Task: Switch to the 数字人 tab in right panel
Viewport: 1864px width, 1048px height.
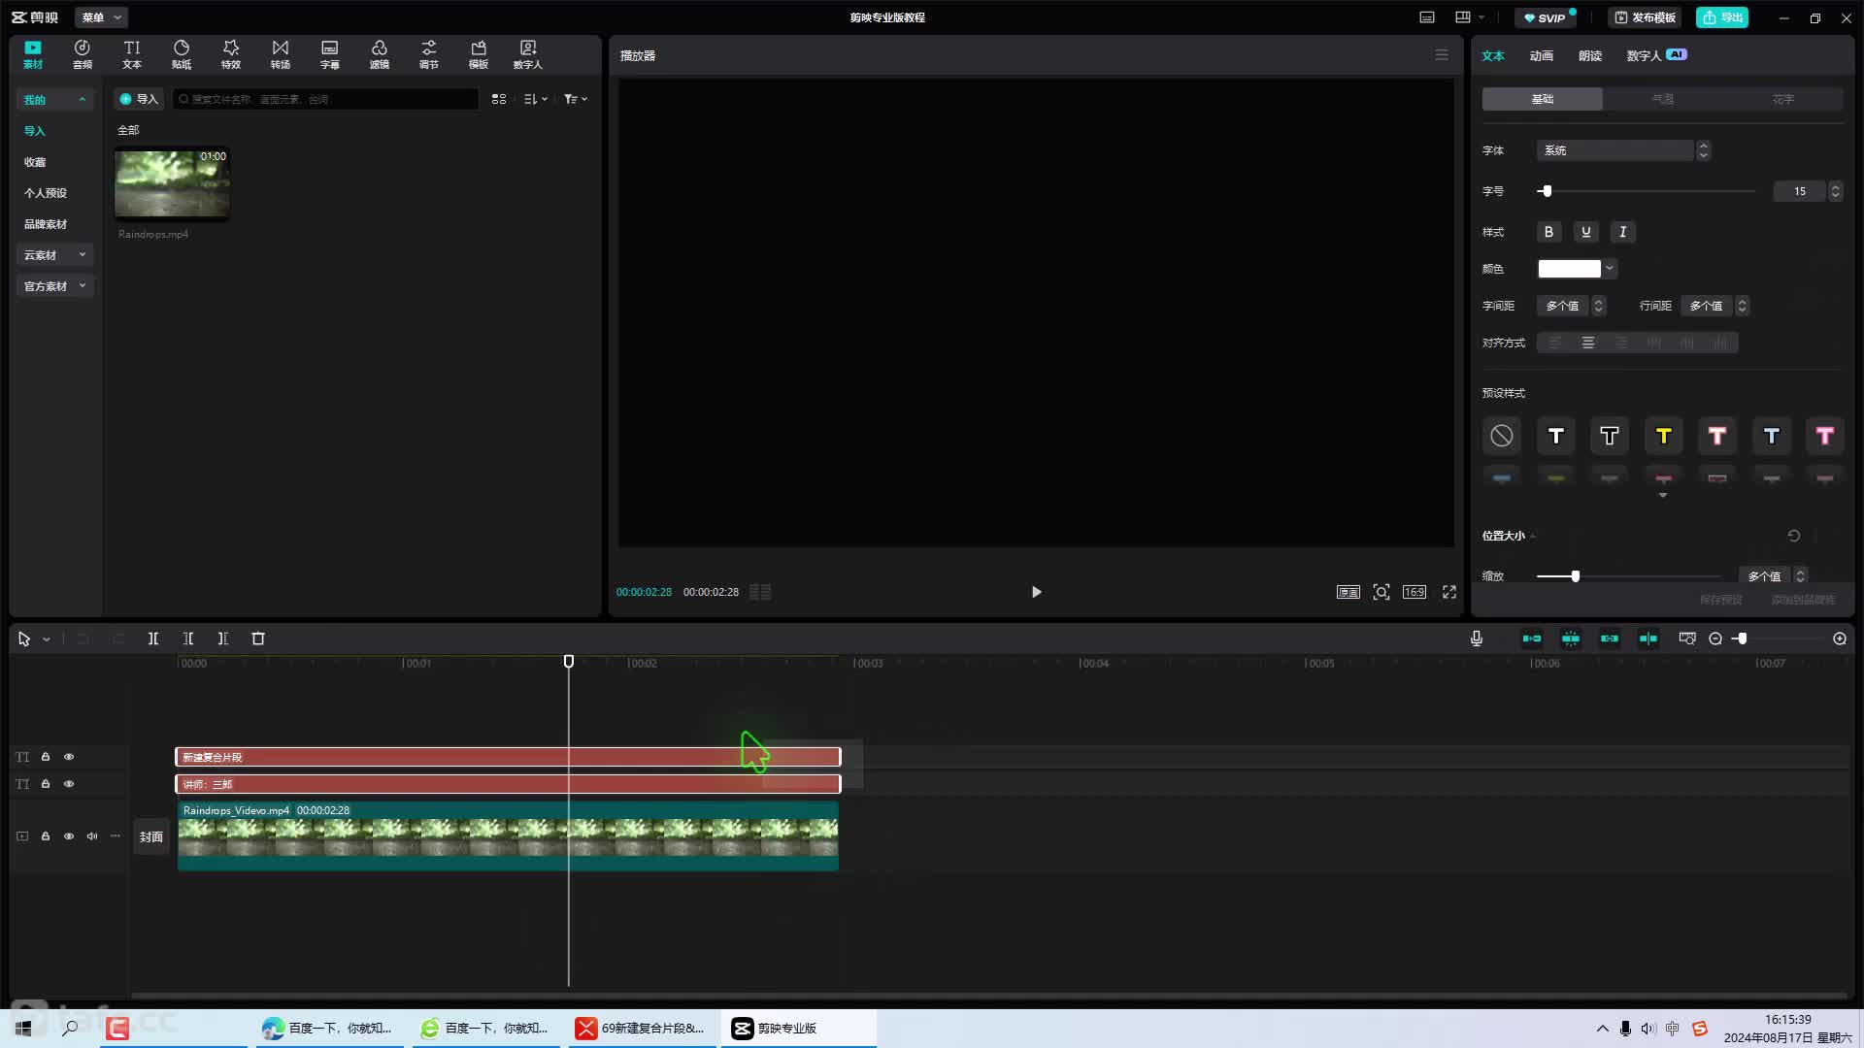Action: click(x=1656, y=56)
